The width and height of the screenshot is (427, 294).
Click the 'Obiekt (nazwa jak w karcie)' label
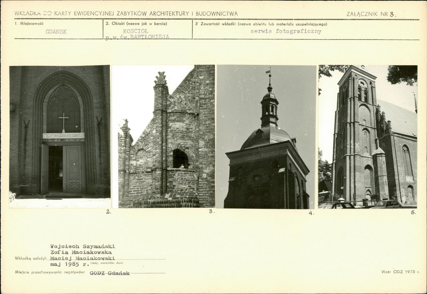point(136,24)
